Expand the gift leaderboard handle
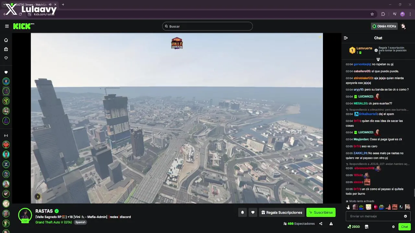 (378, 60)
